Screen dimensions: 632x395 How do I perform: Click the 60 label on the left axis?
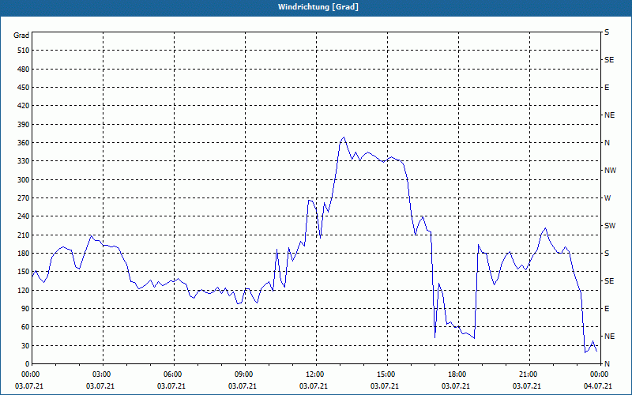[x=25, y=327]
